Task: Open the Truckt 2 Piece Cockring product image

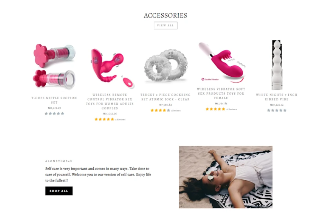Action: click(x=165, y=66)
